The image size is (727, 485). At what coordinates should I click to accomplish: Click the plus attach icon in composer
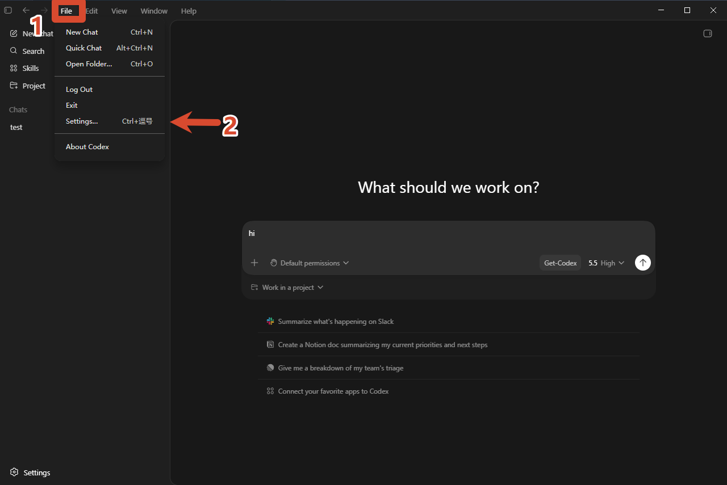coord(254,263)
